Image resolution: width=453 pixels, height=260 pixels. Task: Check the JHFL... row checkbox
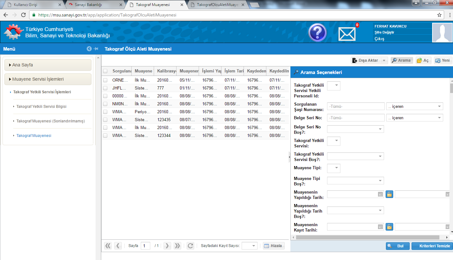tap(105, 88)
